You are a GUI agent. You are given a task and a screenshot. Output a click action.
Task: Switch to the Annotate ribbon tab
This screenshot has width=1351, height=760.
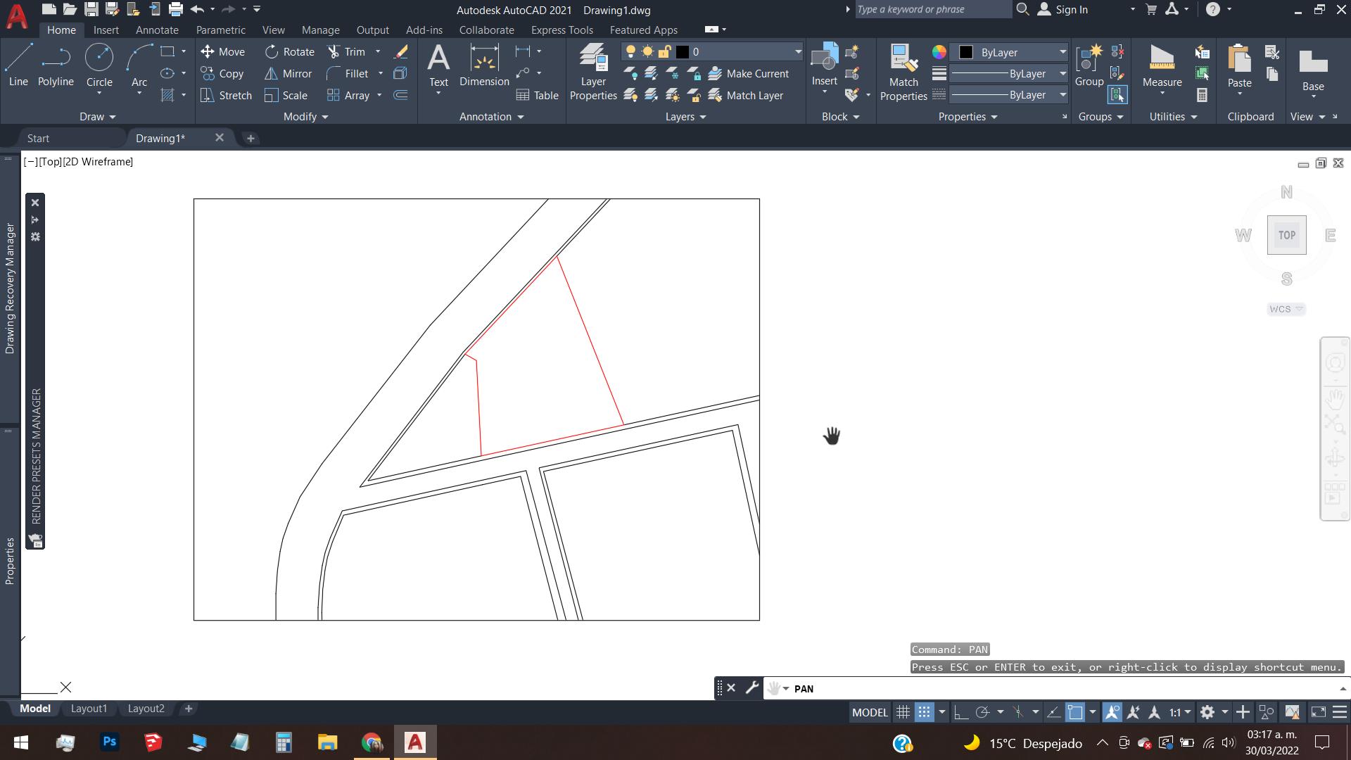coord(156,30)
